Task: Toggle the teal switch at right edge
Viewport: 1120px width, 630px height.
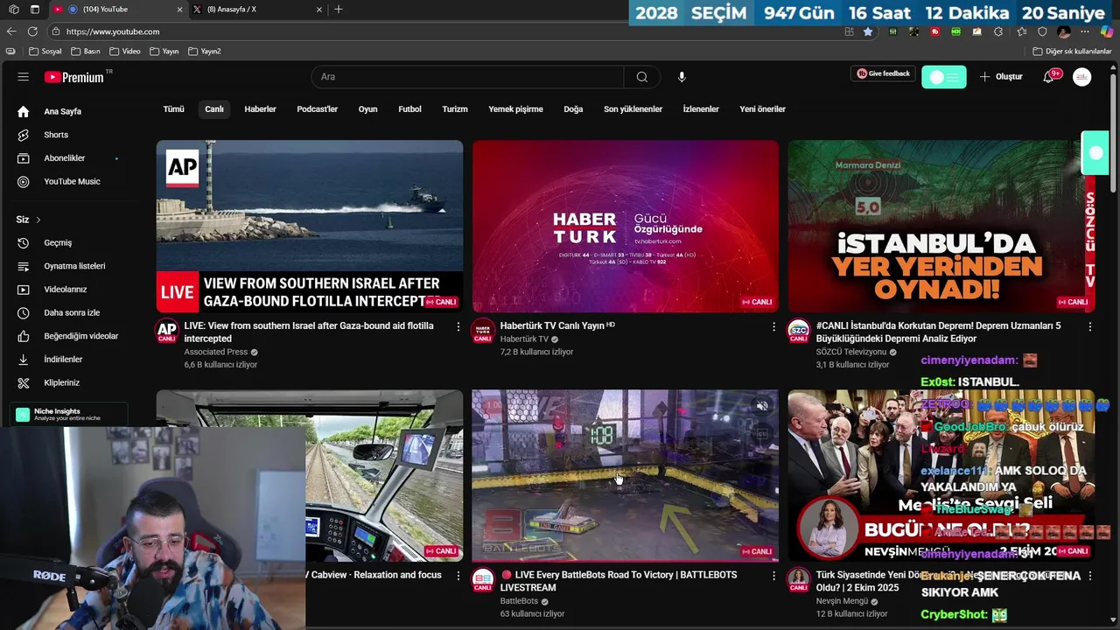Action: click(1095, 153)
